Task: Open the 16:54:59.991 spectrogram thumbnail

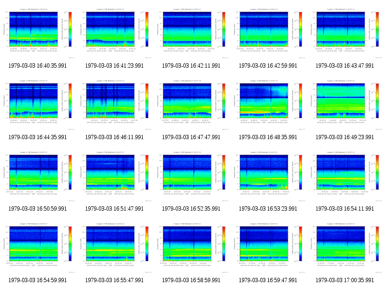Action: (37, 247)
